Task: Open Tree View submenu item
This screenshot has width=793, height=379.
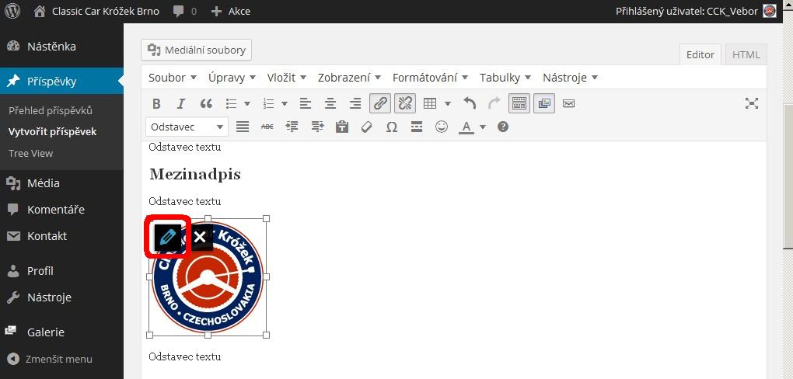Action: 30,153
